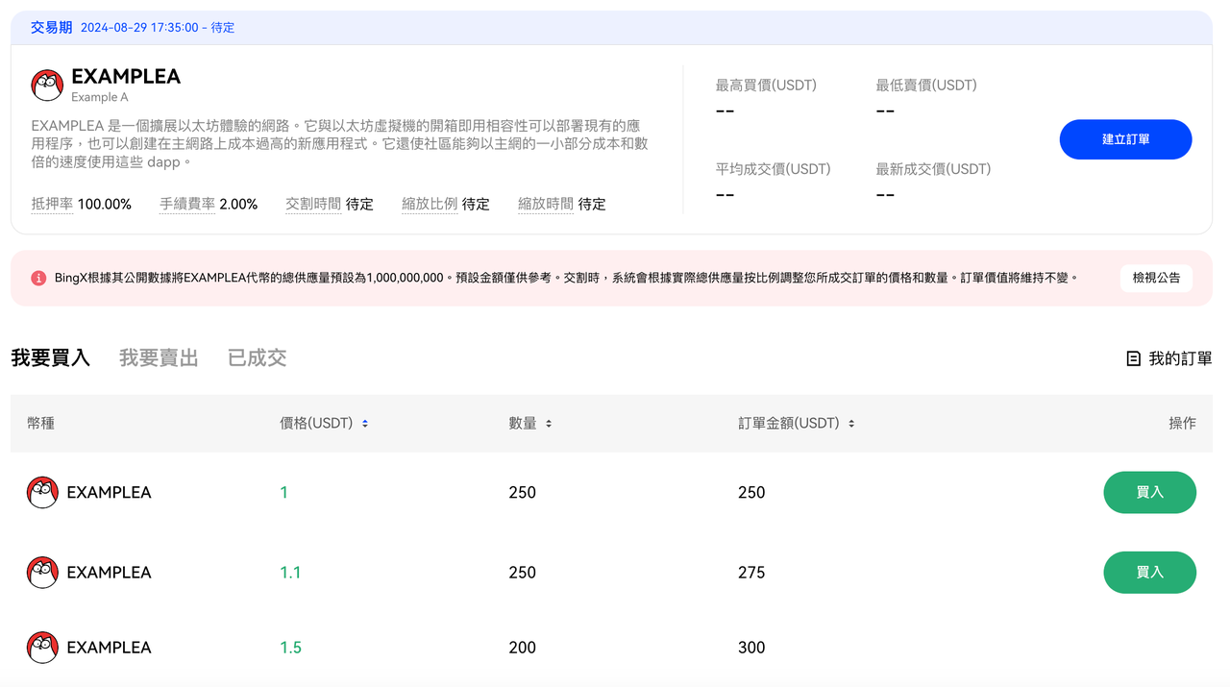This screenshot has width=1230, height=687.
Task: Click the 檢視公告 button
Action: 1156,278
